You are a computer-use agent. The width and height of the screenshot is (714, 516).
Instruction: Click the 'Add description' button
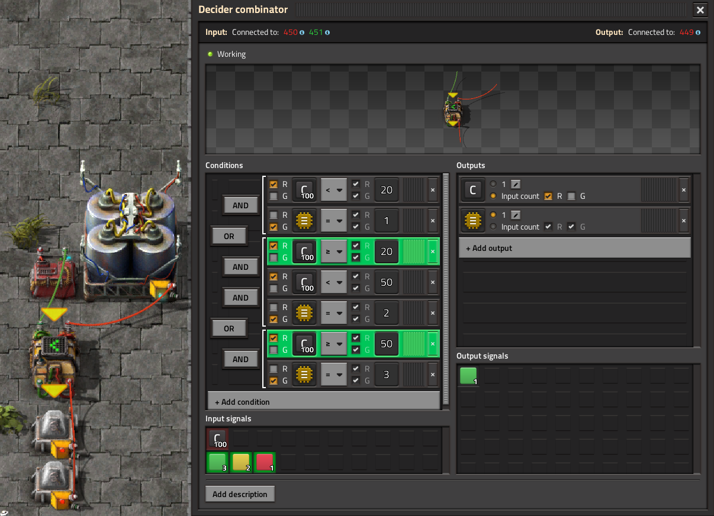240,494
